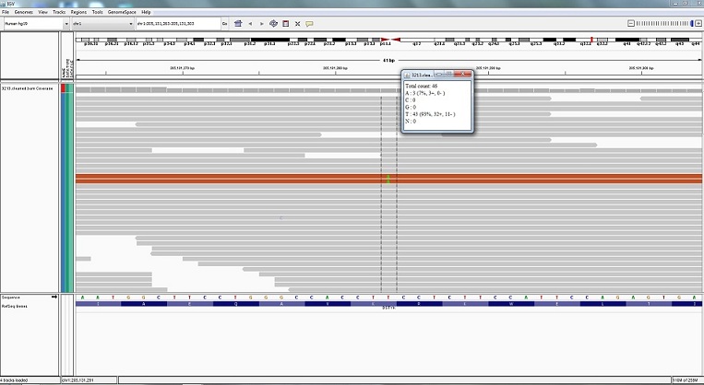The height and width of the screenshot is (385, 704).
Task: Click the 41 bp ruler span label
Action: (388, 60)
